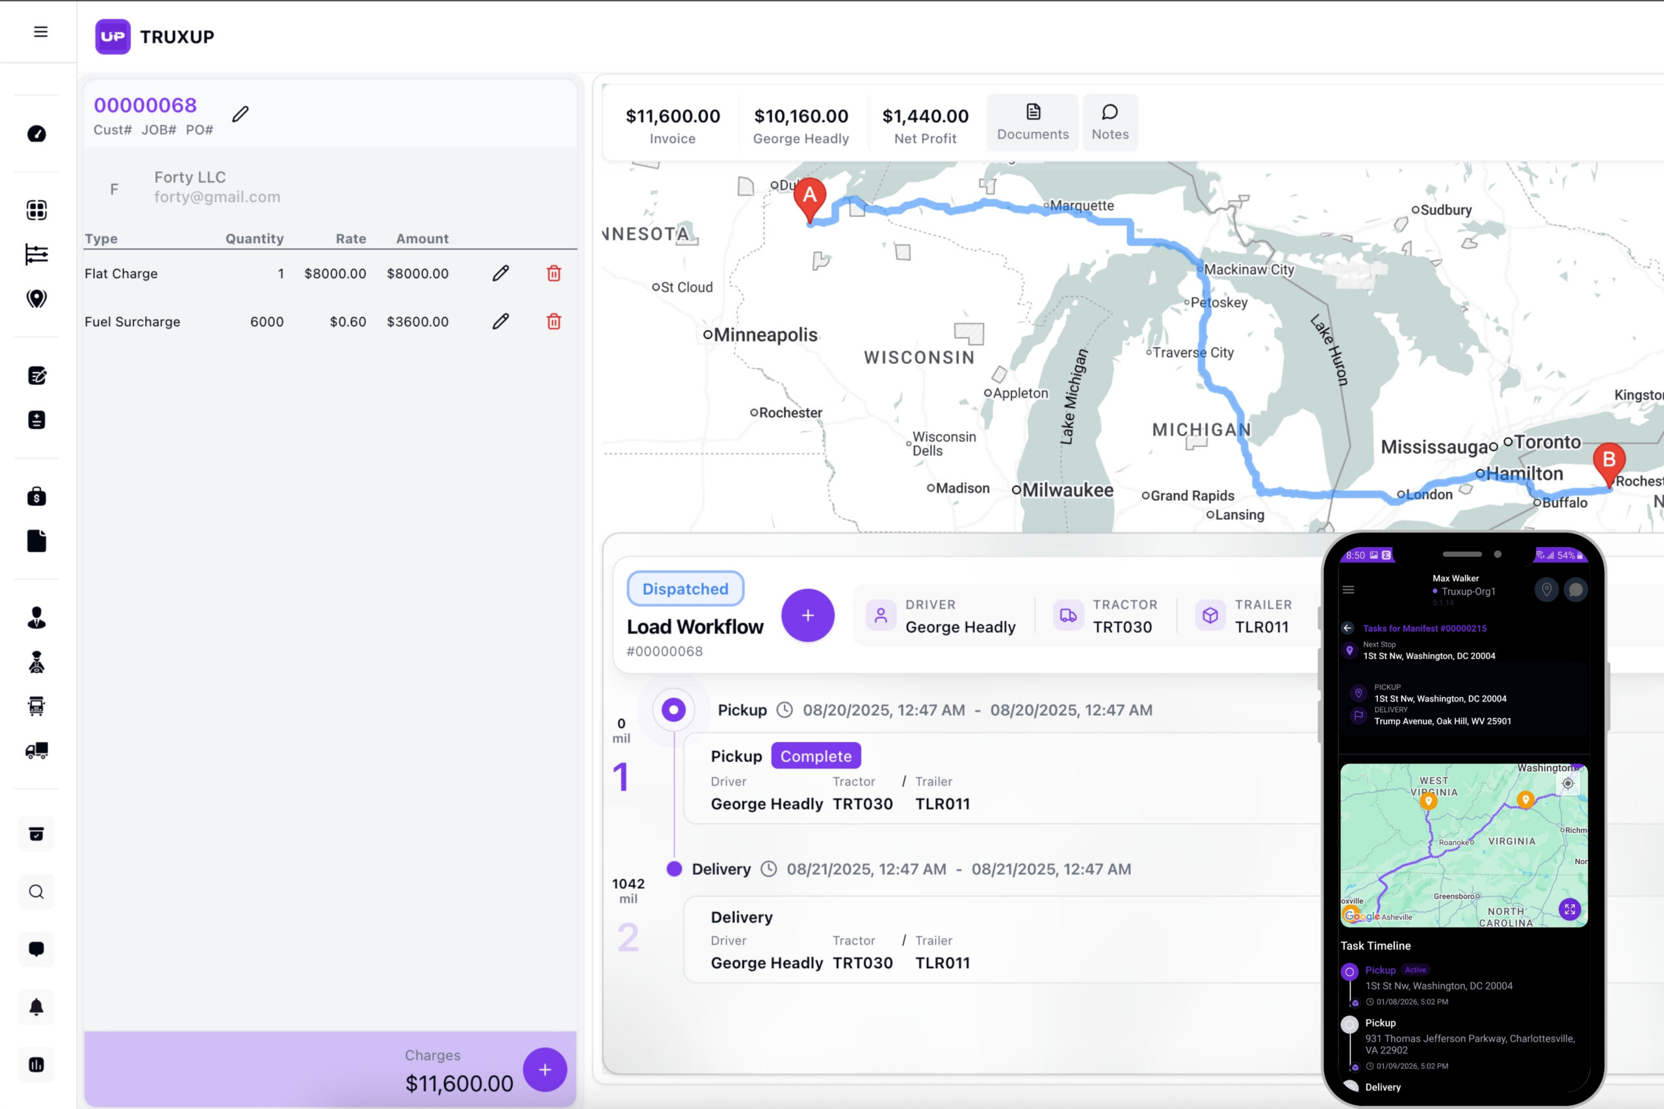Open the notification bell in sidebar
Image resolution: width=1664 pixels, height=1109 pixels.
37,1006
